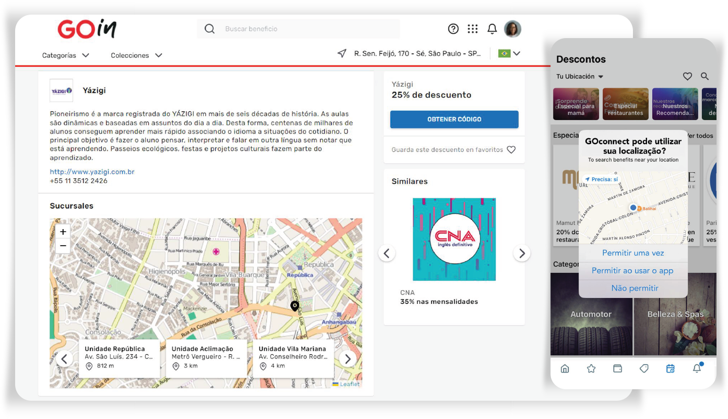The image size is (728, 419).
Task: Click the address R. Sen. Feijó, 170
Action: pos(418,54)
